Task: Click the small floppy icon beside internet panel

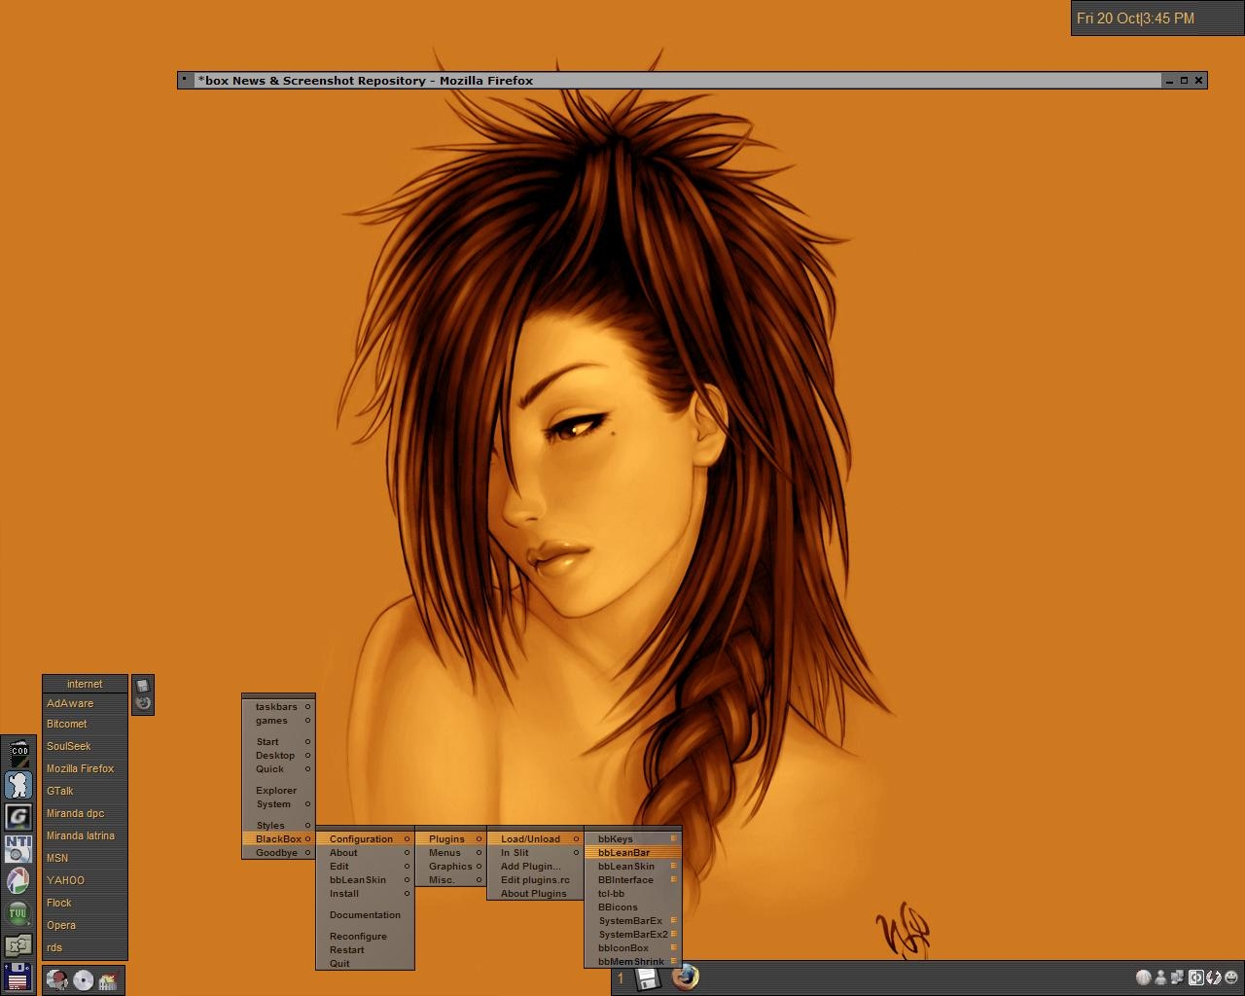Action: tap(143, 686)
